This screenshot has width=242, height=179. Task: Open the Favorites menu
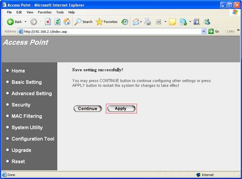(45, 12)
